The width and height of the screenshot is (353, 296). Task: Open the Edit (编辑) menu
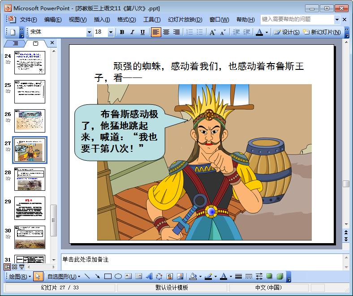[x=53, y=20]
